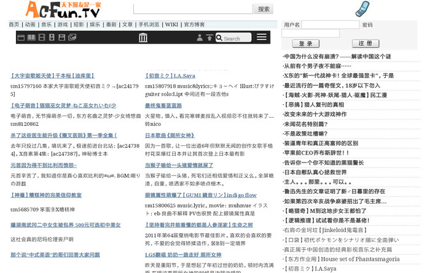Open the 文章 nav item
The height and width of the screenshot is (273, 430).
pos(127,25)
